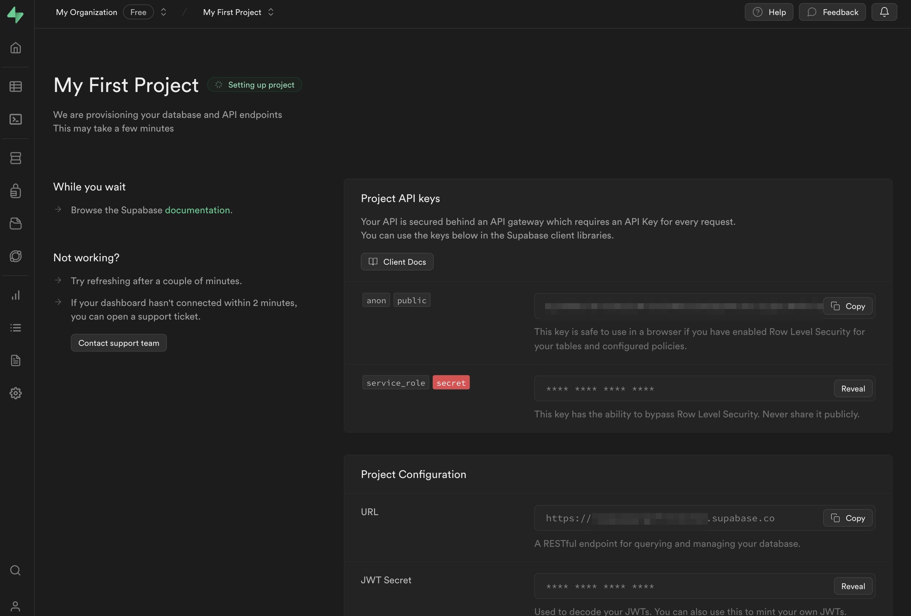911x616 pixels.
Task: Click the Feedback button
Action: pos(832,12)
